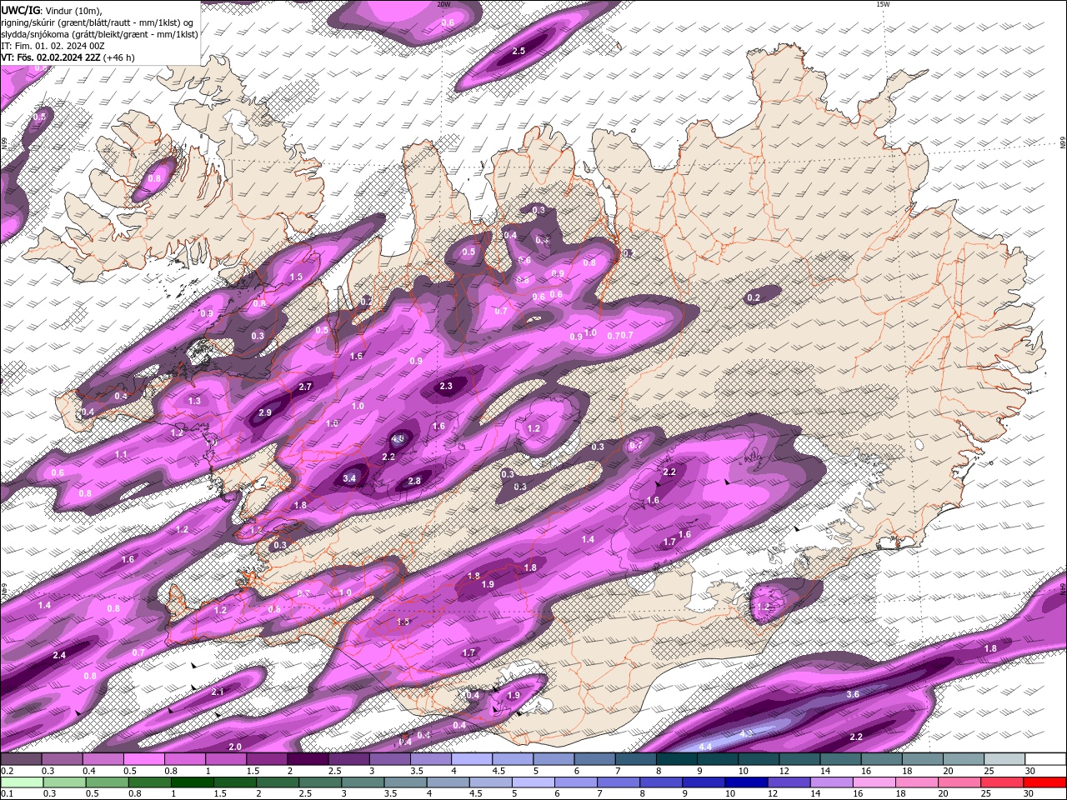Click the '30' label in the lower legend
Viewport: 1067px width, 800px height.
pyautogui.click(x=1028, y=794)
